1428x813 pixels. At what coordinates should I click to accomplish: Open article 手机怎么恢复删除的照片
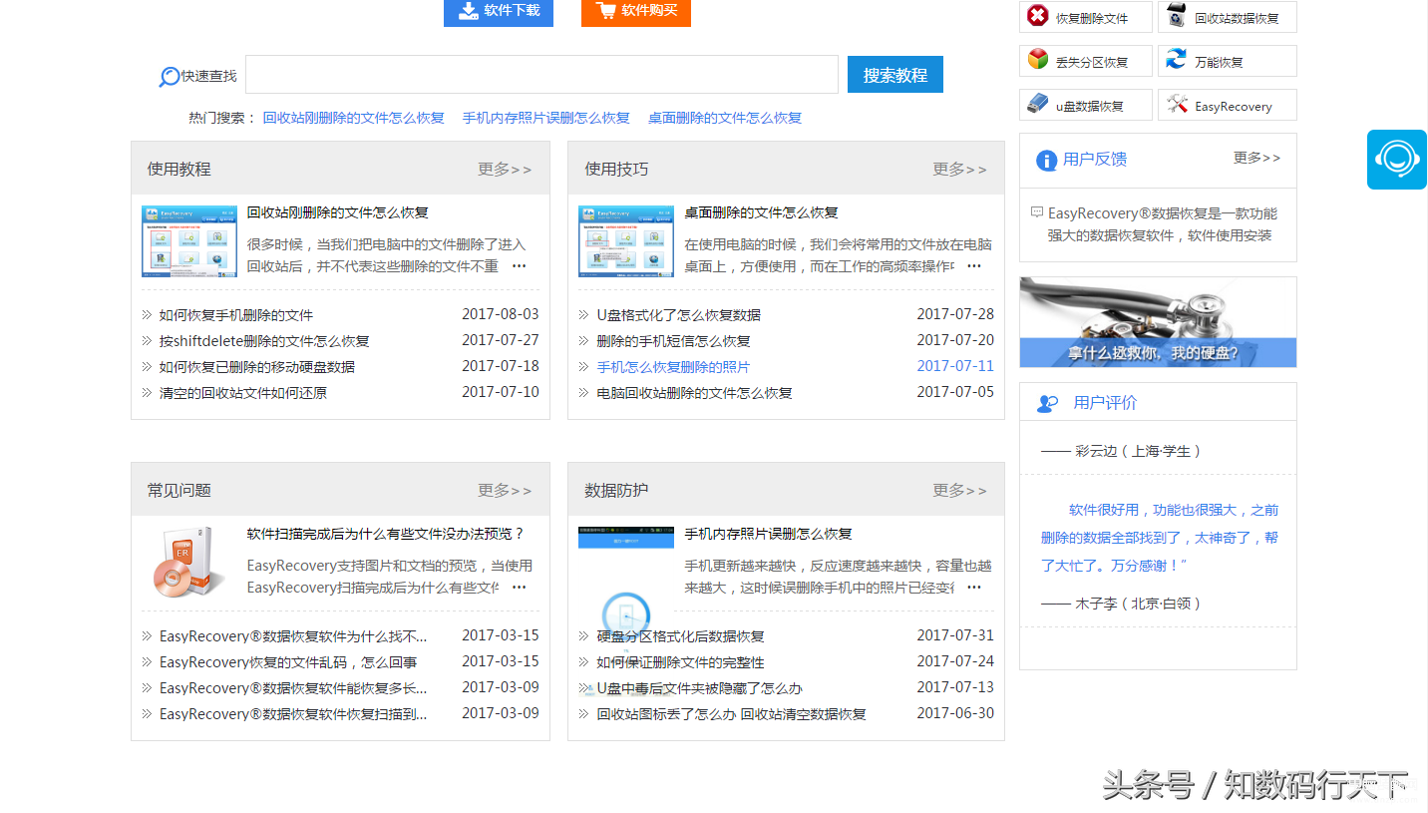coord(674,367)
